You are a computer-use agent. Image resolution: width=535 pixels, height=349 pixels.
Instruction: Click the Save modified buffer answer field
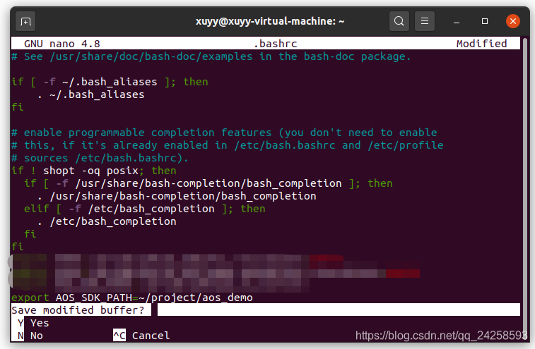(x=339, y=310)
